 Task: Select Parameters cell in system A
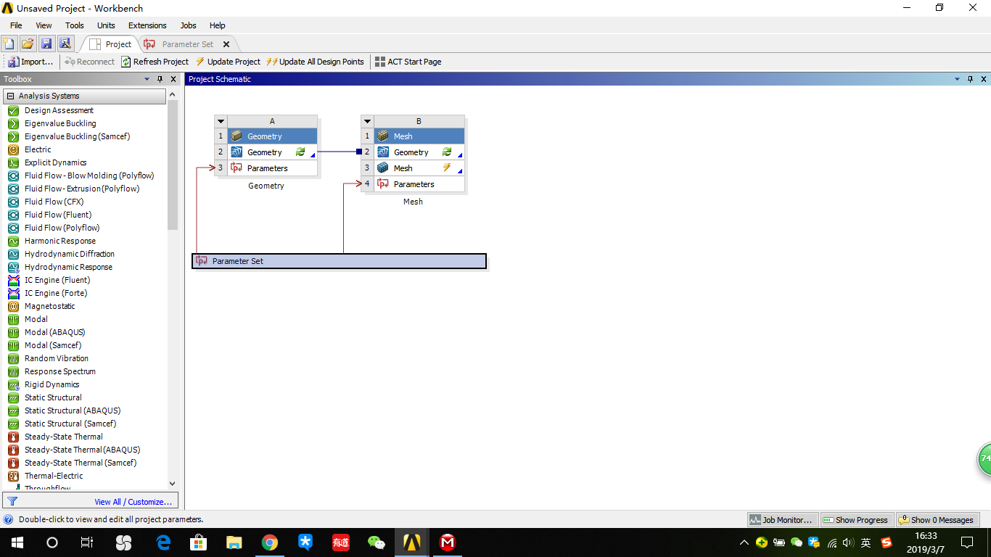pos(273,168)
